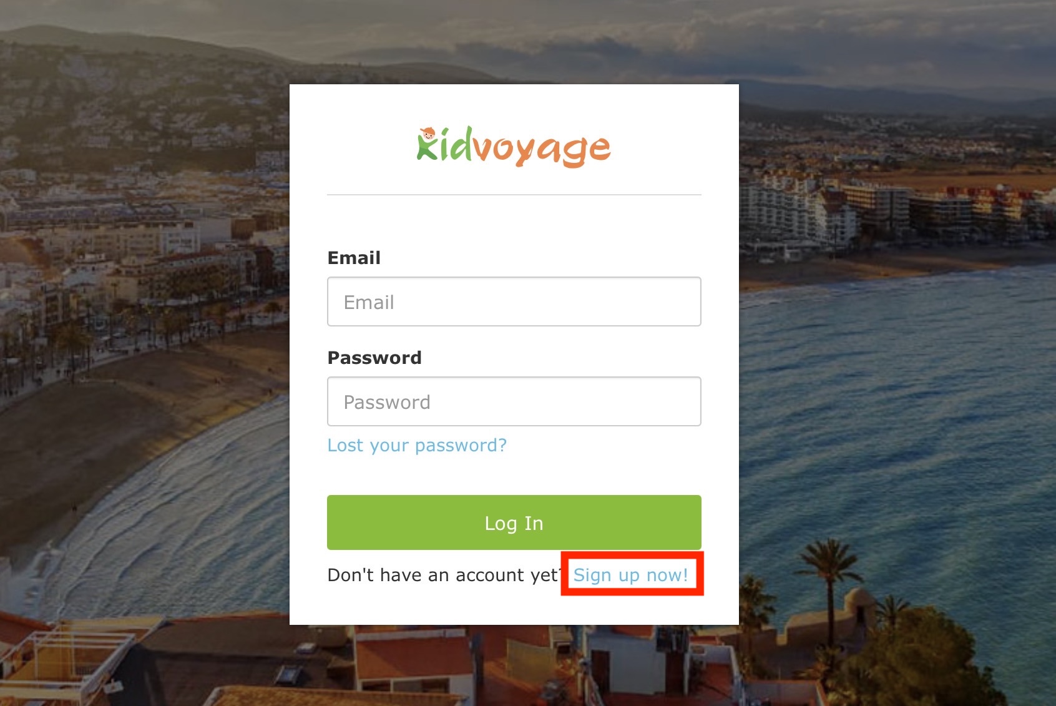Focus the Password input field
This screenshot has width=1056, height=706.
pyautogui.click(x=514, y=401)
